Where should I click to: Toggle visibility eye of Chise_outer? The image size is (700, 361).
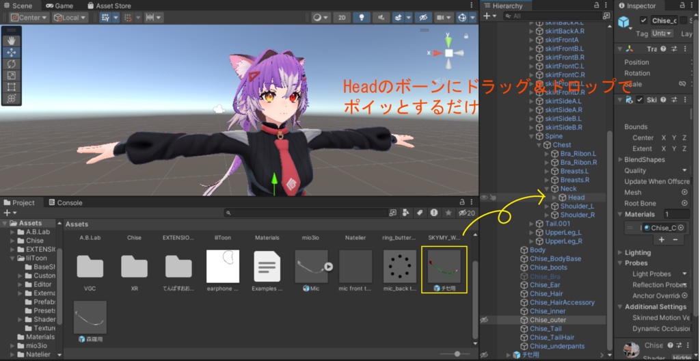pos(484,320)
